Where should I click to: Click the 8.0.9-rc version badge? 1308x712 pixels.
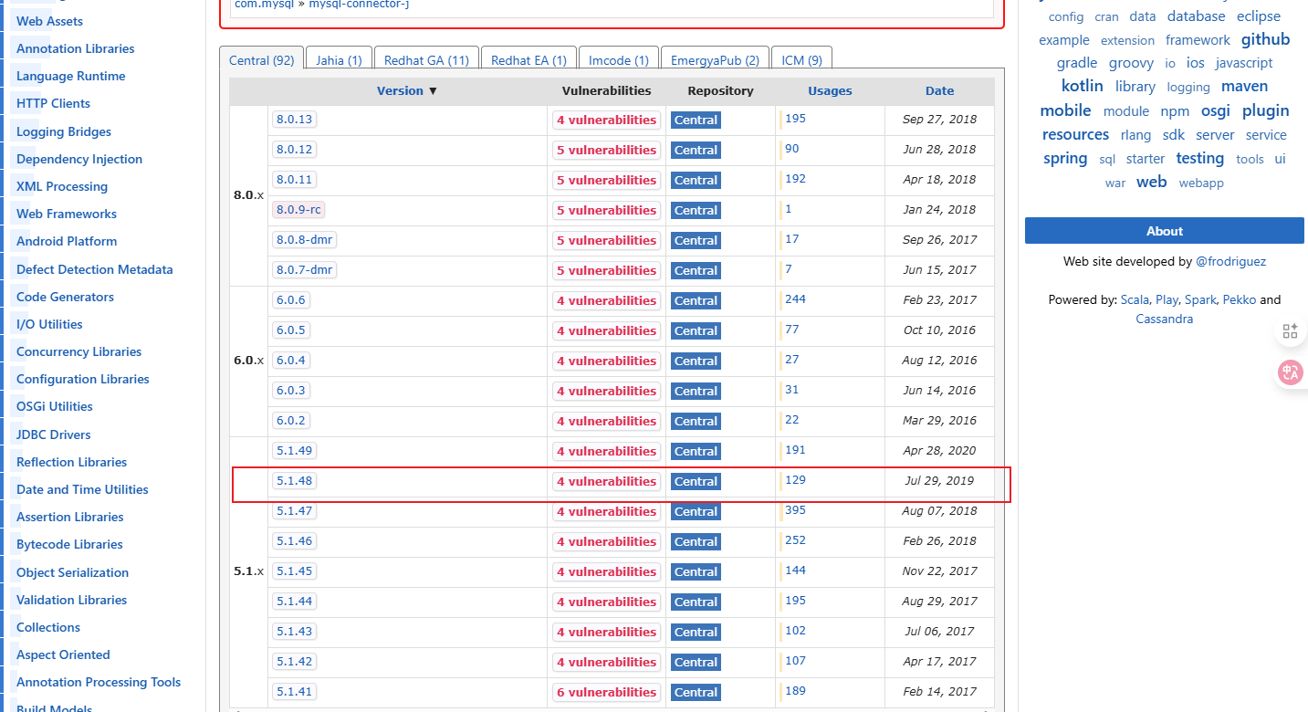click(298, 209)
